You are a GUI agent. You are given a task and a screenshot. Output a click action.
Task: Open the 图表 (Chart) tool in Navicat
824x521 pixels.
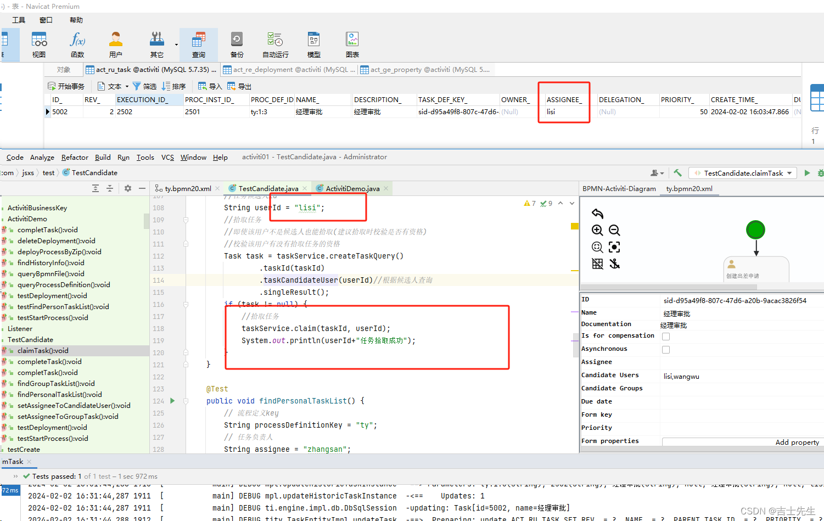click(x=352, y=44)
